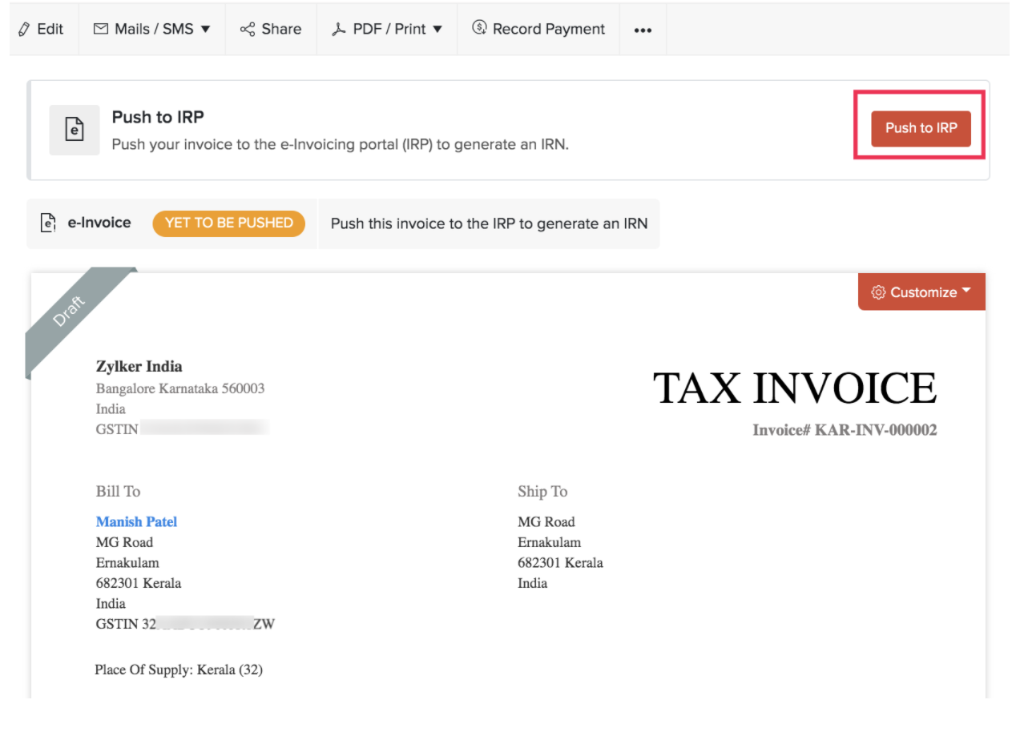Click the Mails / SMS envelope icon
1016x732 pixels.
(100, 29)
